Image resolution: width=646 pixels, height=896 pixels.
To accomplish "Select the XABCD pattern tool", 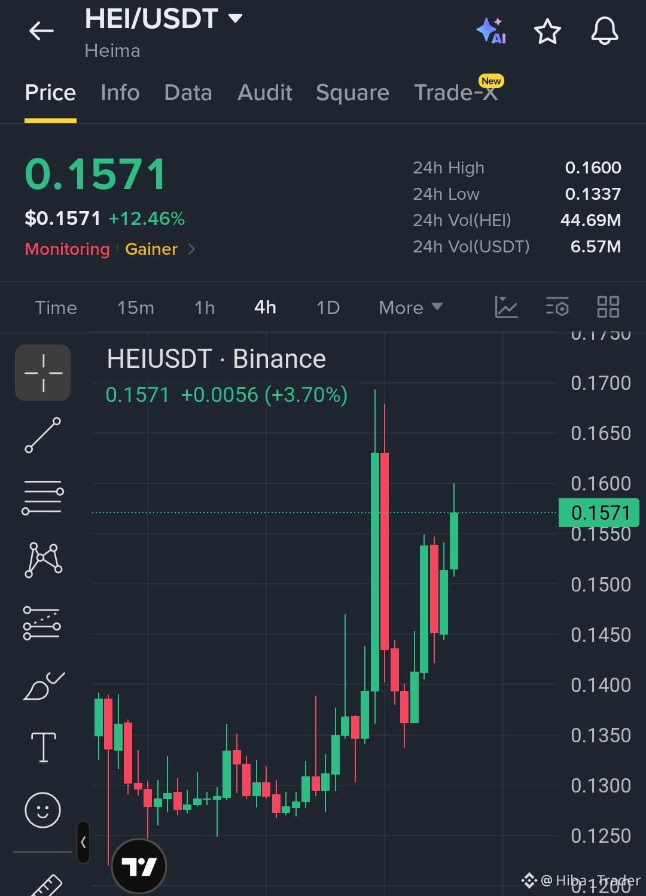I will [43, 560].
